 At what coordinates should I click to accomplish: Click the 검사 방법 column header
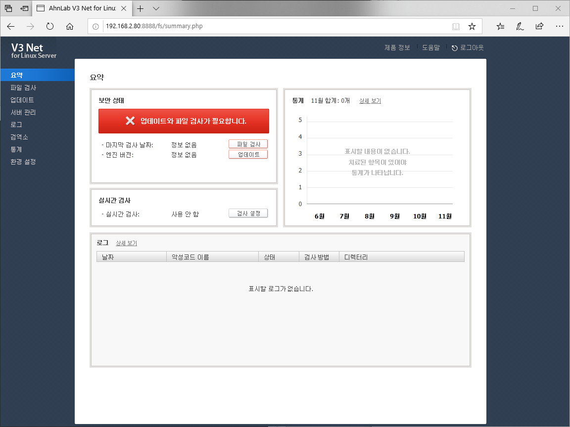point(319,256)
